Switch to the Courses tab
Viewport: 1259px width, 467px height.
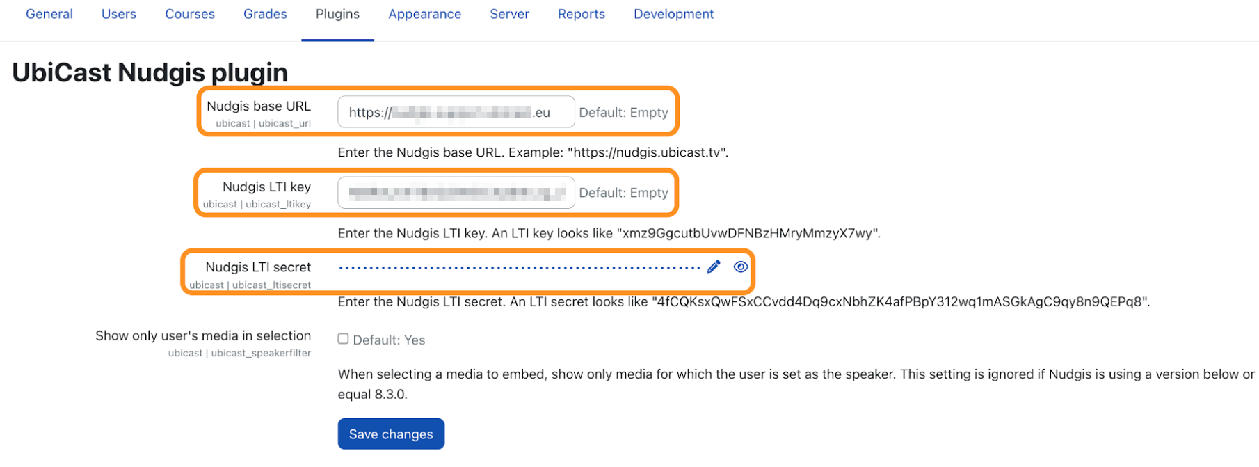click(x=190, y=14)
